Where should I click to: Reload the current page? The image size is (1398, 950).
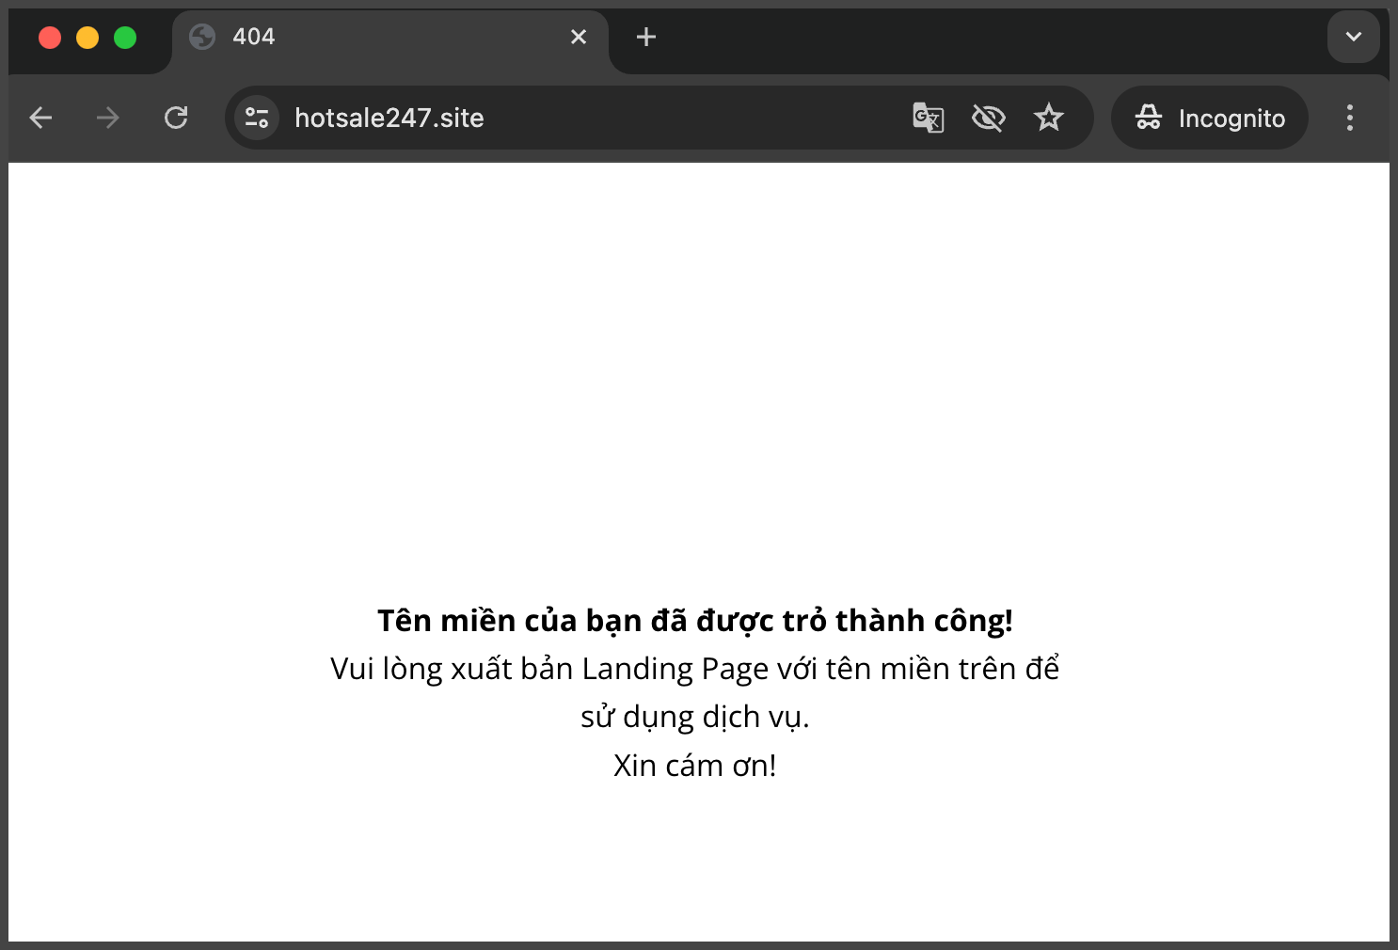click(x=176, y=118)
